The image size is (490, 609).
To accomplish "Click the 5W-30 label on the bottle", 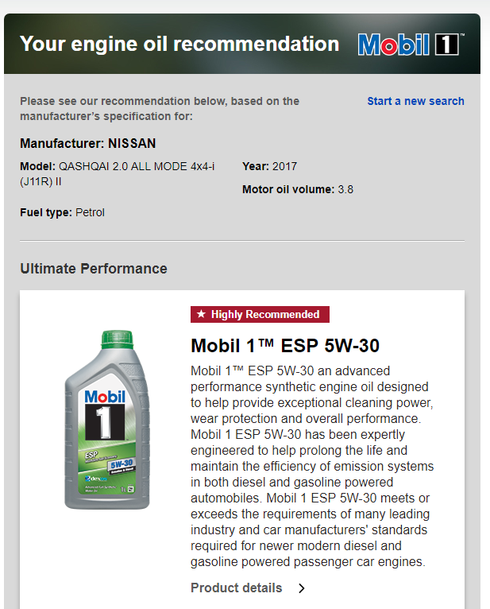I will [122, 464].
